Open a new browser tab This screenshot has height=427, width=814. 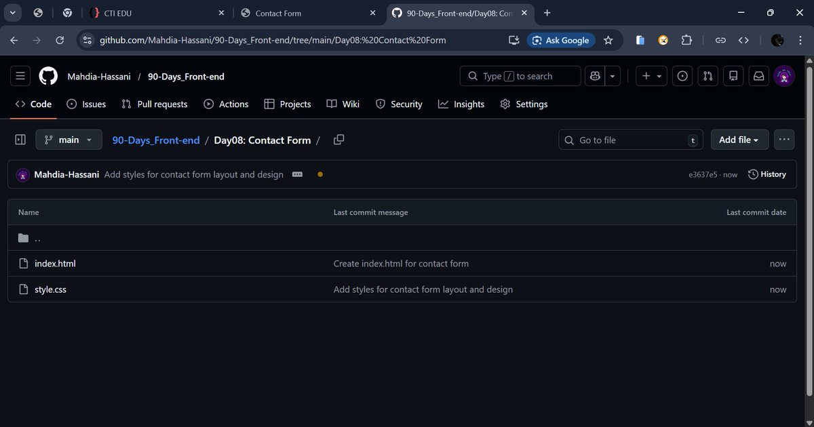tap(547, 13)
